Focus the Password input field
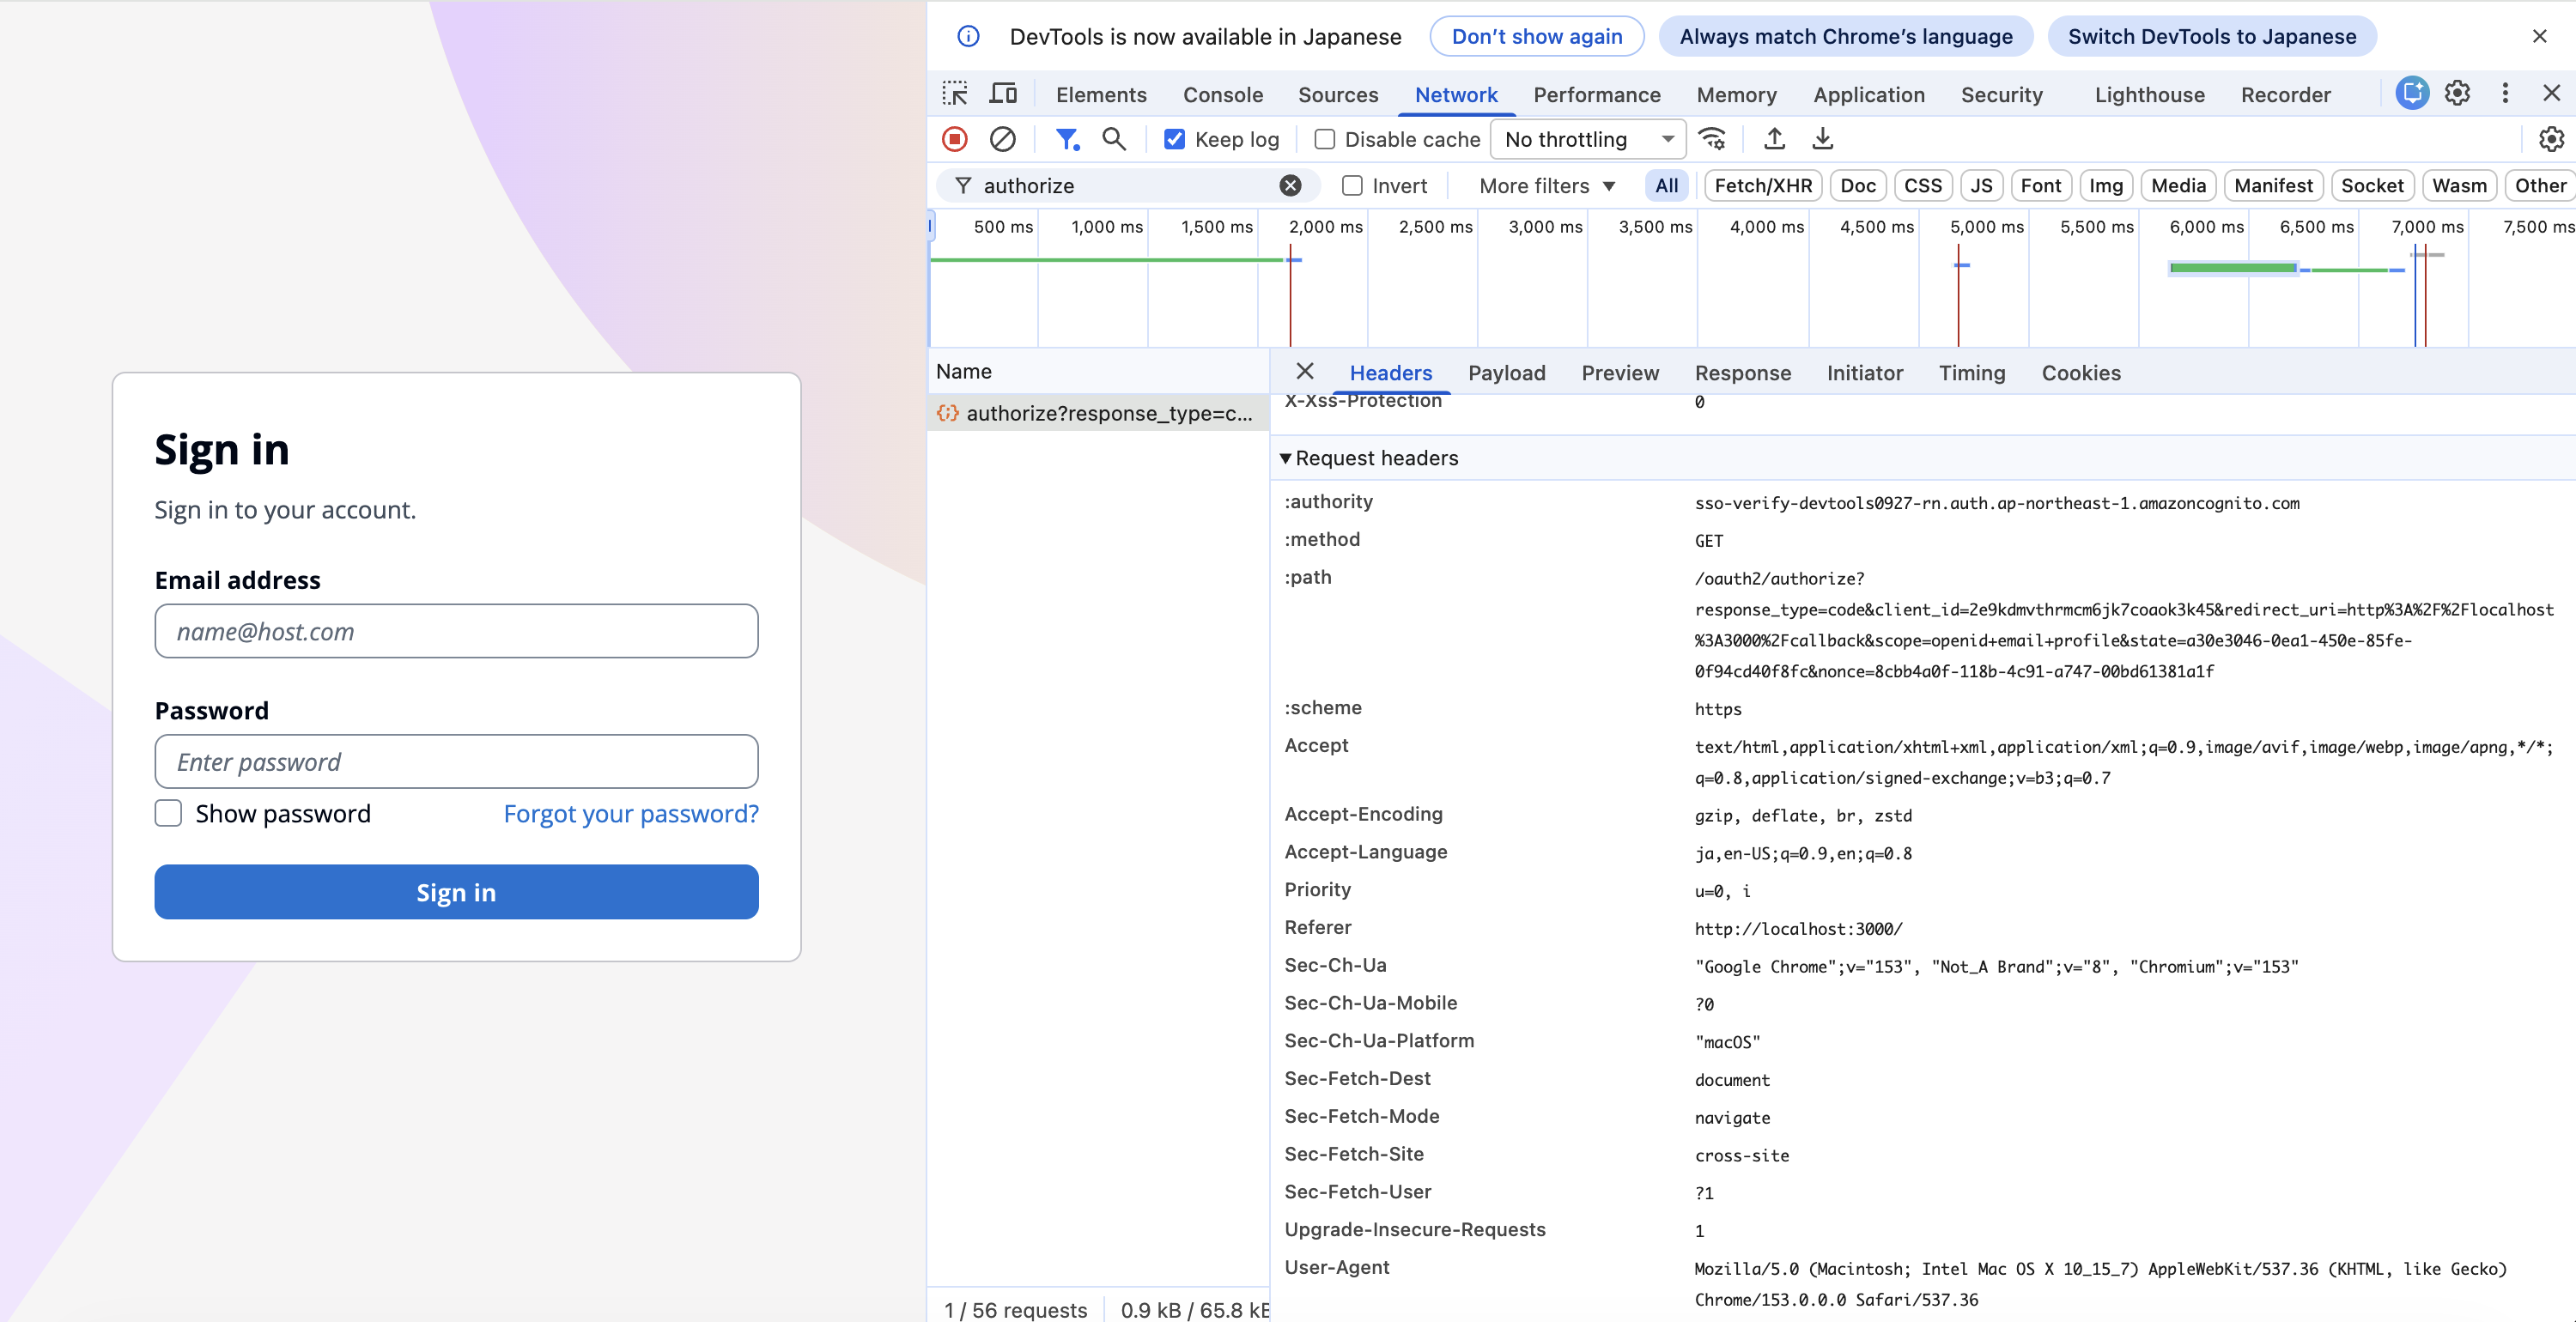The width and height of the screenshot is (2576, 1322). (456, 761)
